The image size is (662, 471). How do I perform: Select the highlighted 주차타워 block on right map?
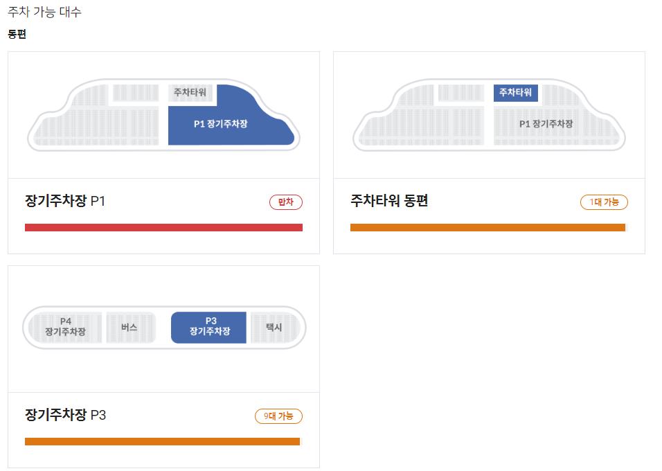point(515,93)
